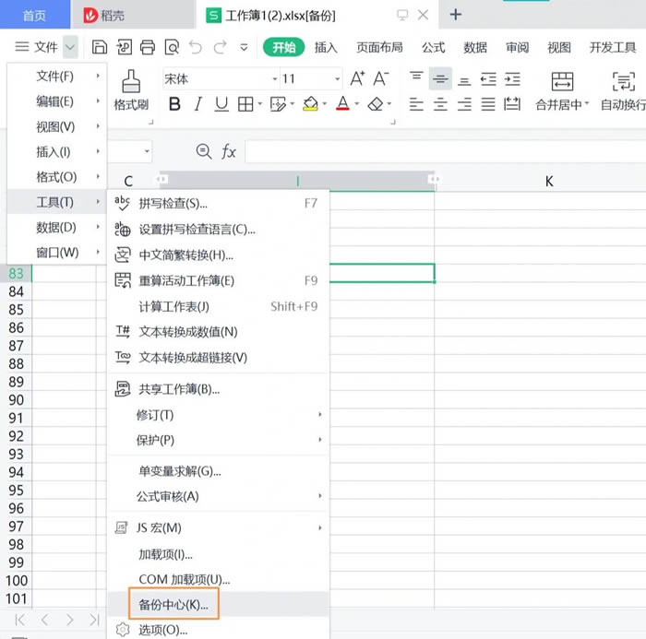Viewport: 646px width, 639px height.
Task: Open the font size dropdown showing 11
Action: point(338,78)
